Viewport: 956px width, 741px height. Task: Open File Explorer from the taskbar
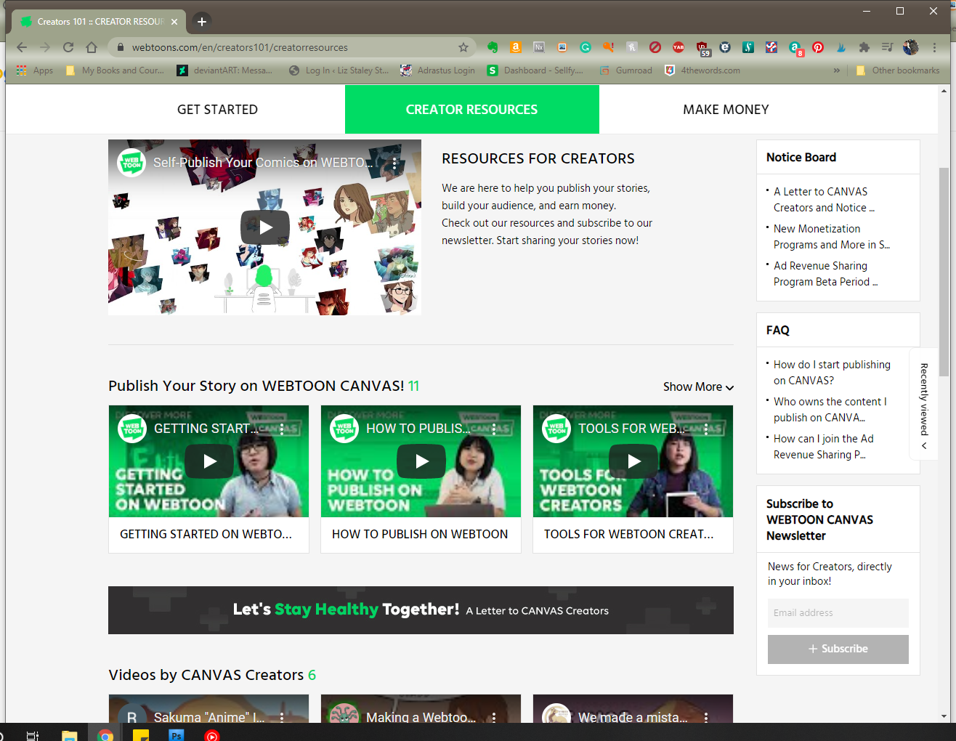(x=70, y=734)
